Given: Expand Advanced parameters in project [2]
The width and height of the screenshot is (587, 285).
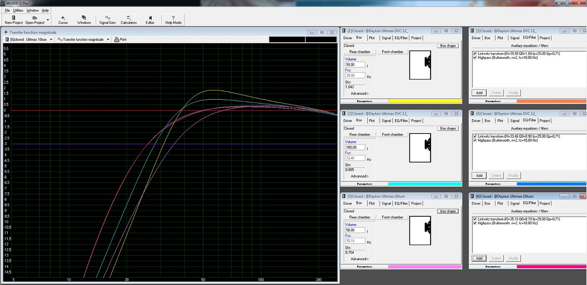Looking at the screenshot, I should click(x=359, y=176).
